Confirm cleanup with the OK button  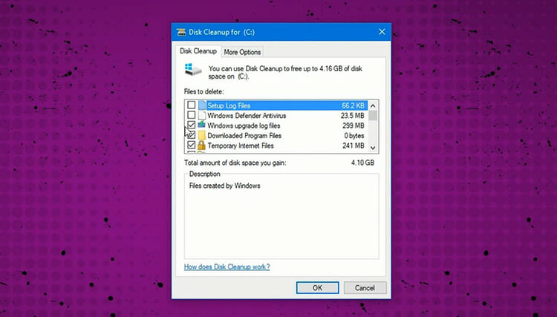tap(318, 288)
